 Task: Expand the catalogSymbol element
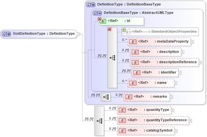(176, 131)
